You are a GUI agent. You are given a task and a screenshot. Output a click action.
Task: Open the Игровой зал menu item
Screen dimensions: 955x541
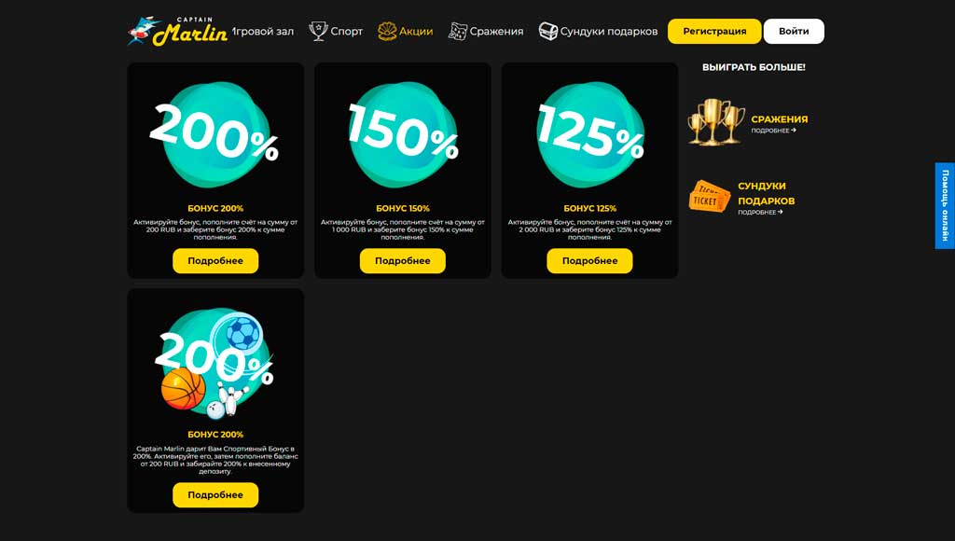tap(263, 31)
